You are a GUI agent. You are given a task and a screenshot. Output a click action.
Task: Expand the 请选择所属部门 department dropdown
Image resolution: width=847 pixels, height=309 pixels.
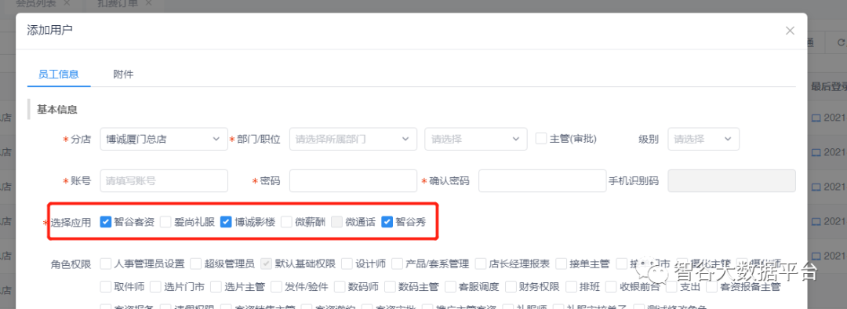(x=353, y=139)
